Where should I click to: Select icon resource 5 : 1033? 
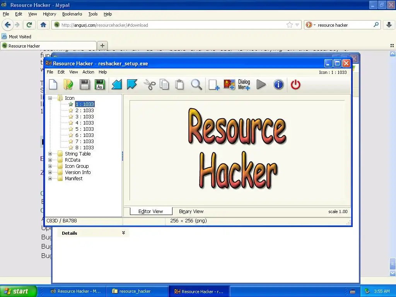[85, 129]
